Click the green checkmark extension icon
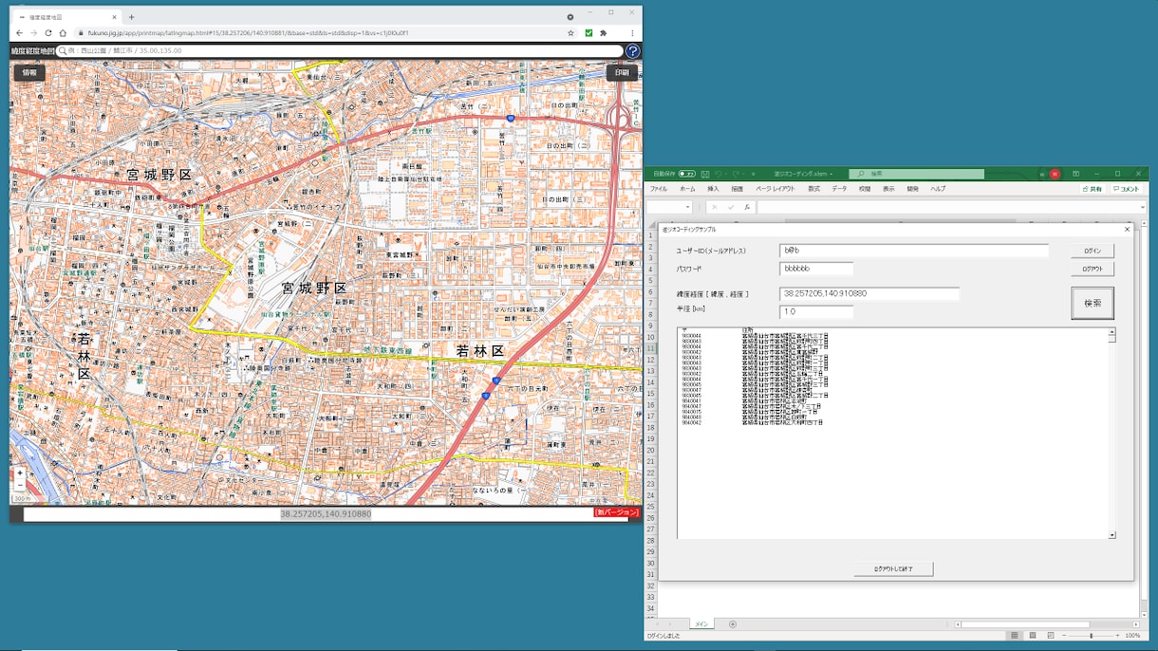The image size is (1158, 651). pos(588,33)
